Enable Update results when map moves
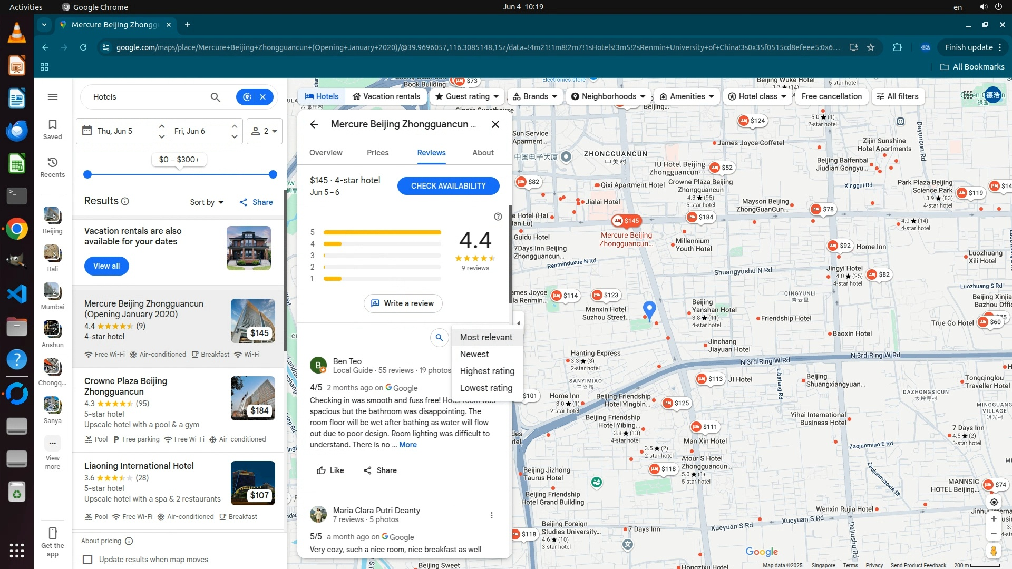Viewport: 1012px width, 569px height. coord(88,560)
